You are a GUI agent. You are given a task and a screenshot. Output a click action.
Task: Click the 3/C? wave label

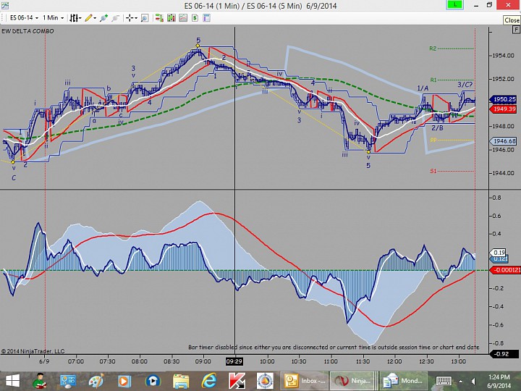[x=465, y=85]
